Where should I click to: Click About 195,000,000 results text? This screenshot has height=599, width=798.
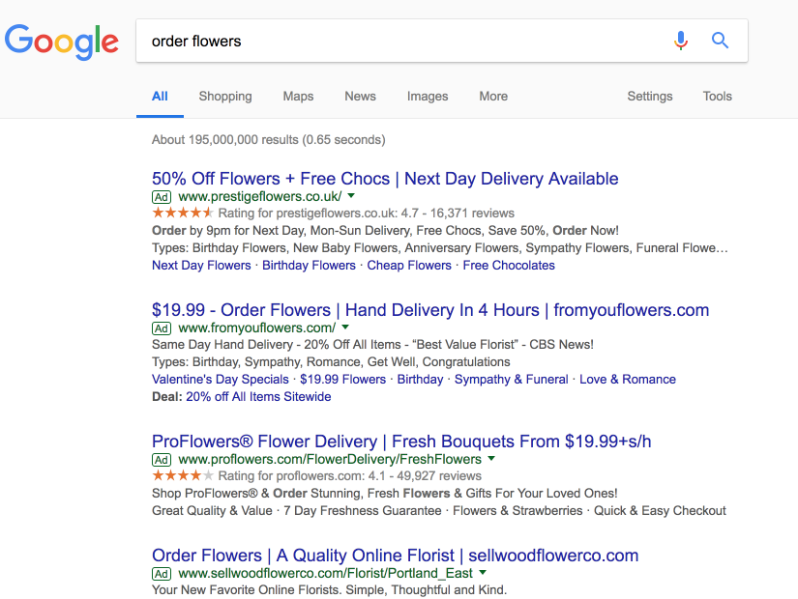tap(269, 139)
